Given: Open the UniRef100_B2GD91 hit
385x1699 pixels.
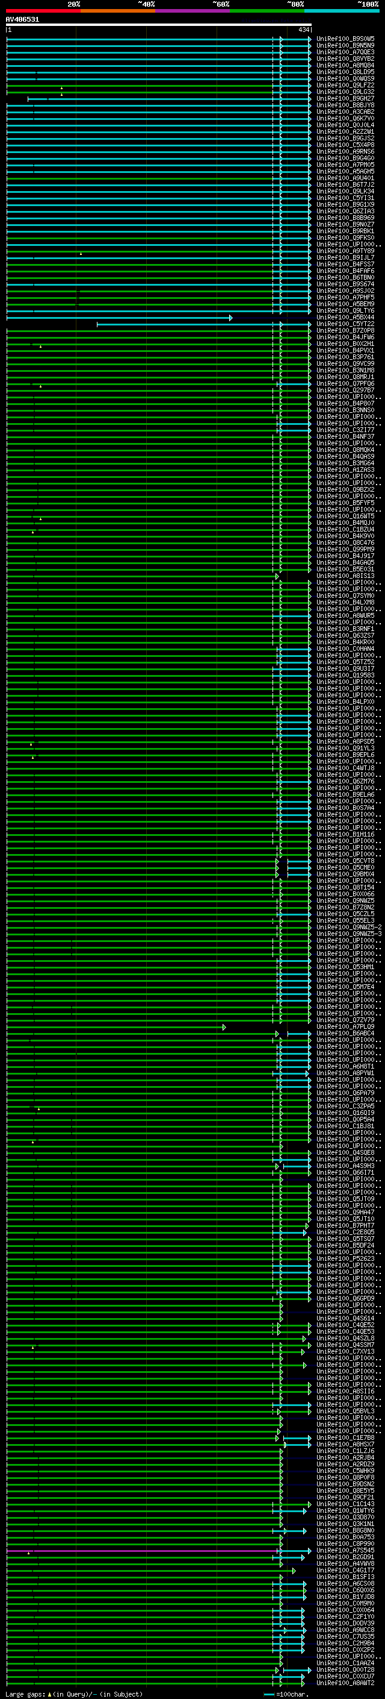Looking at the screenshot, I should tap(345, 1557).
